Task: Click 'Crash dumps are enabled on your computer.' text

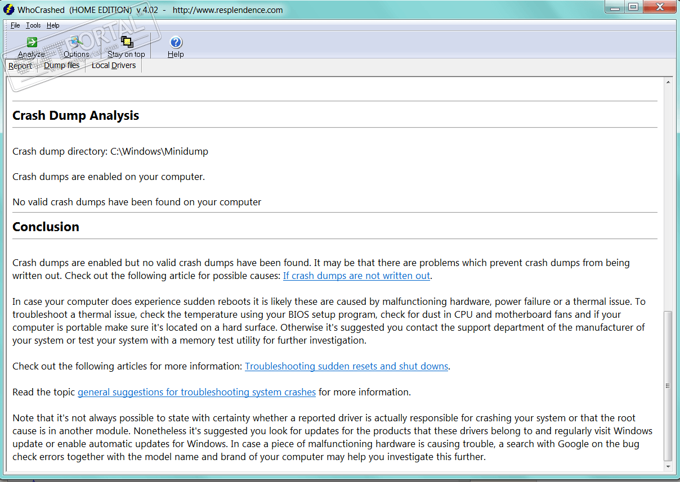Action: (109, 177)
